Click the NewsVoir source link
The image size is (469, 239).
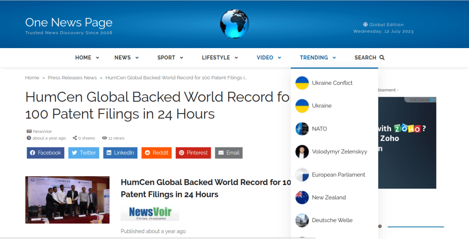tap(43, 131)
